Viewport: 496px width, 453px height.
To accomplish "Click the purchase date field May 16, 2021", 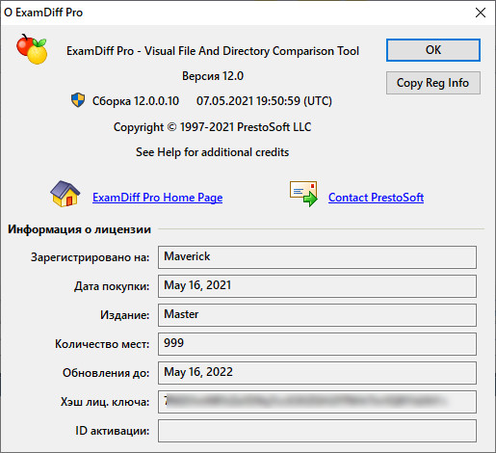I will [317, 286].
